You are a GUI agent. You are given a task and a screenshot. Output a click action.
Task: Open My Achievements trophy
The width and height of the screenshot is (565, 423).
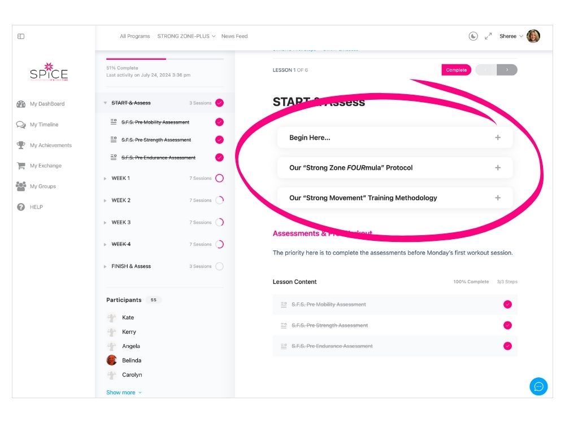50,145
